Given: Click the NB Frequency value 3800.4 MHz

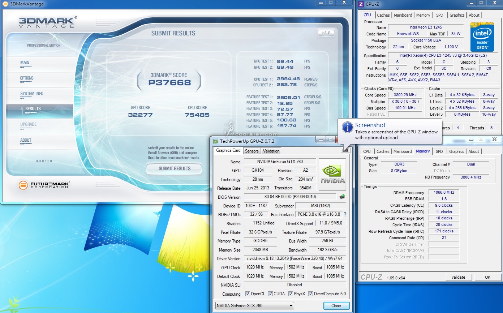Looking at the screenshot, I should (x=471, y=177).
